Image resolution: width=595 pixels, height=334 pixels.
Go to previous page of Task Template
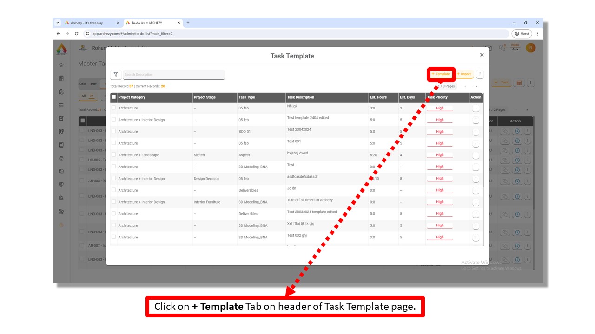tap(465, 86)
